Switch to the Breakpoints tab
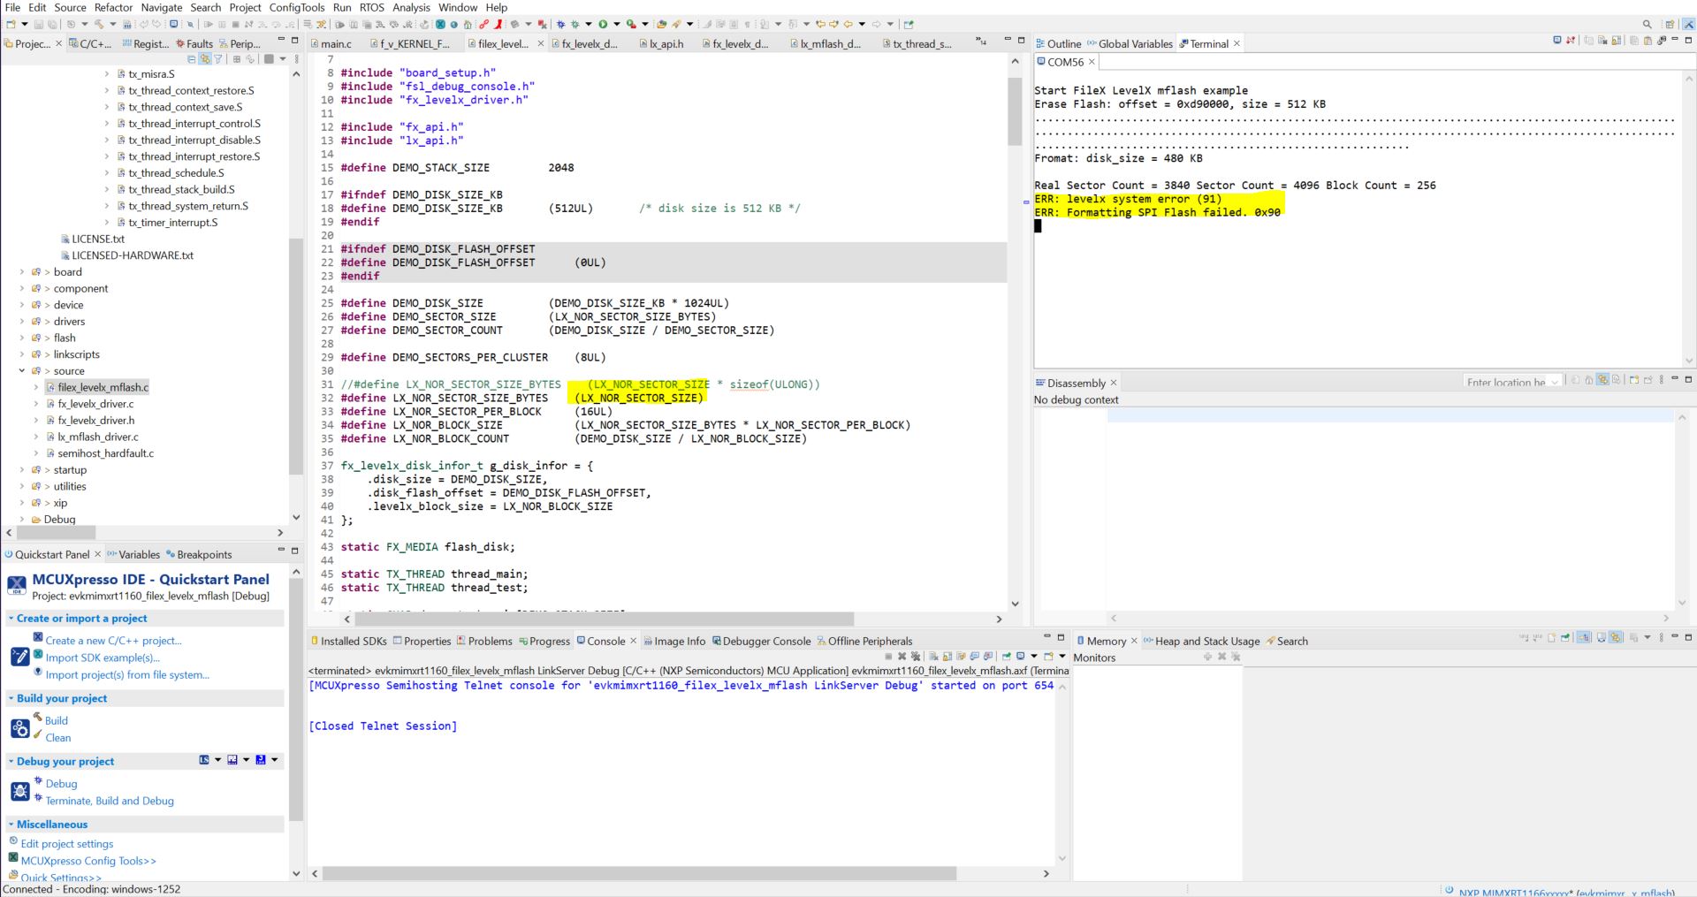This screenshot has height=897, width=1697. (x=199, y=554)
